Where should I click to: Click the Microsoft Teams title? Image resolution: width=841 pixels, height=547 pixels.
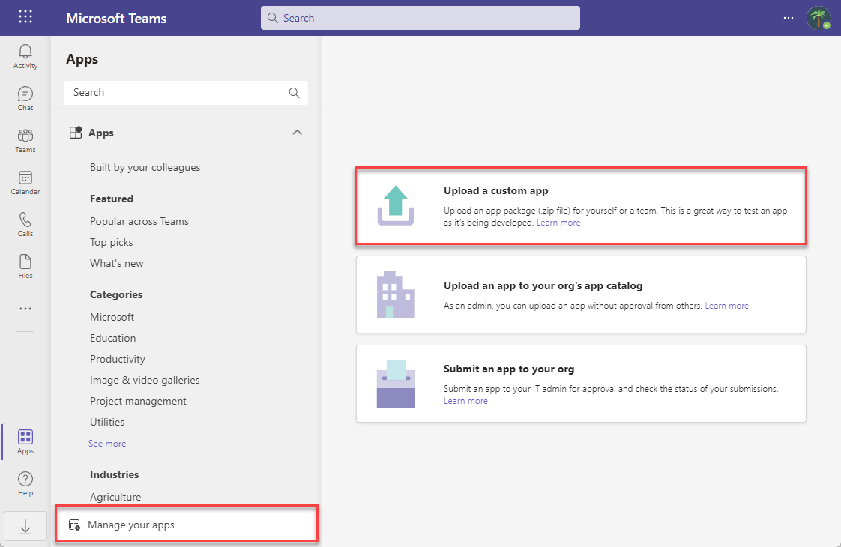[x=116, y=18]
